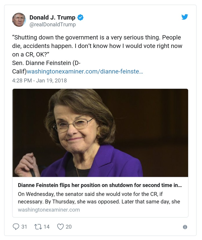
Task: Click the retweet arrows icon
Action: pyautogui.click(x=38, y=227)
